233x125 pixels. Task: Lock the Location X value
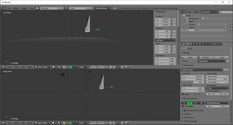[174, 19]
